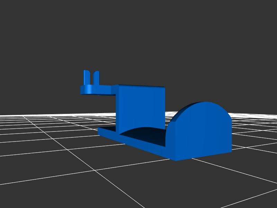Click the empty dark background above the model
Viewport: 277px width, 208px height.
click(x=138, y=35)
